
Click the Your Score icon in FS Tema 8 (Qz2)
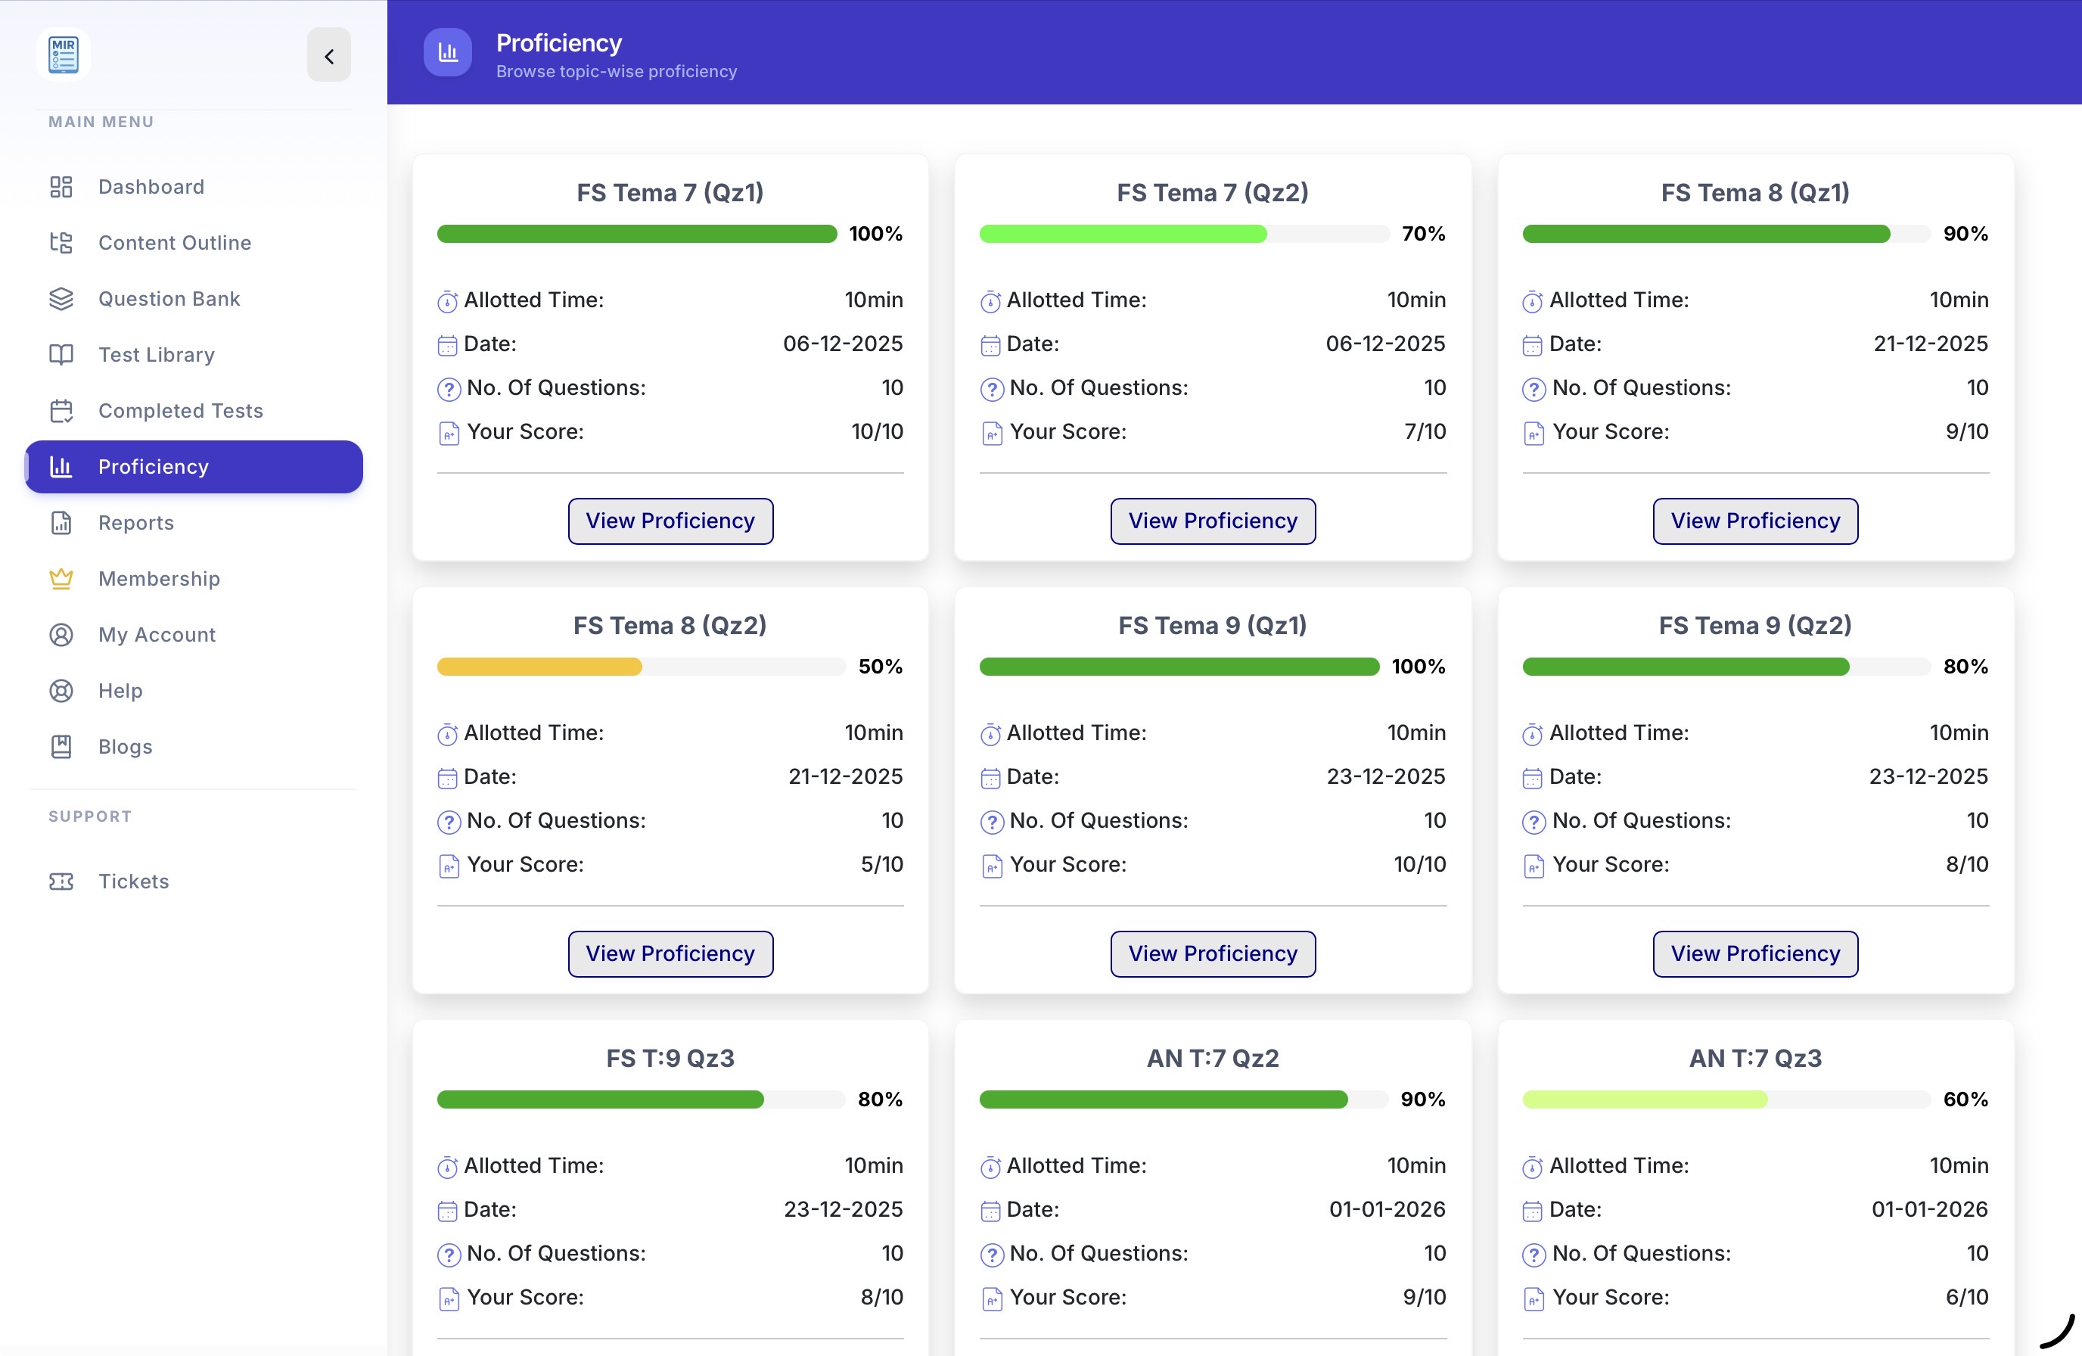[449, 866]
